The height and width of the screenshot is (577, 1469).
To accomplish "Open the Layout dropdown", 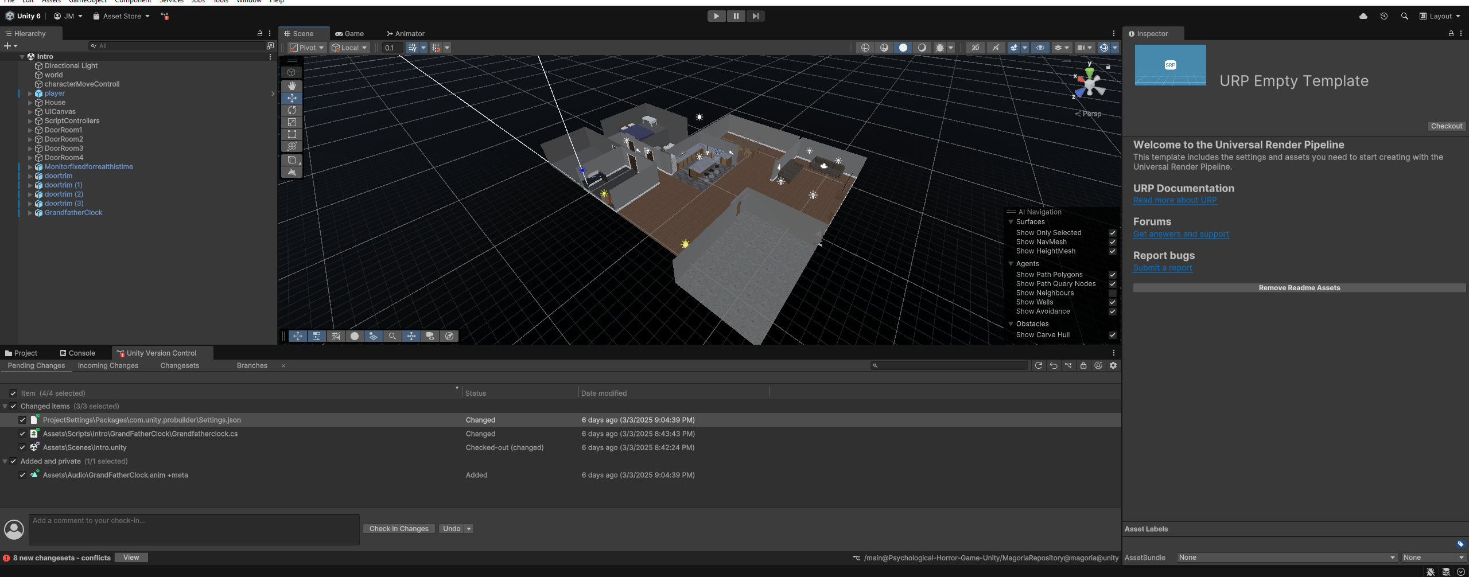I will pos(1440,16).
